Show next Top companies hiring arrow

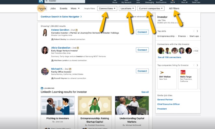pyautogui.click(x=197, y=65)
